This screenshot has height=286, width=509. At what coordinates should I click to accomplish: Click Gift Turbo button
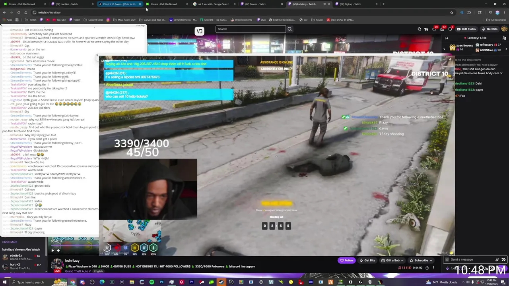pos(466,29)
